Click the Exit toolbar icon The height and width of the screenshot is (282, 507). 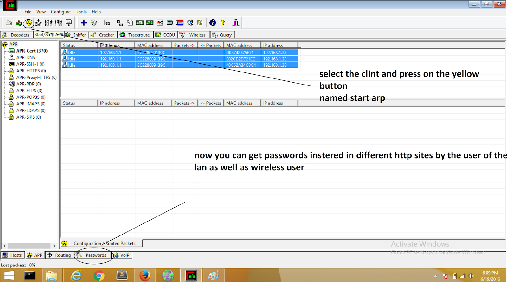[x=236, y=22]
